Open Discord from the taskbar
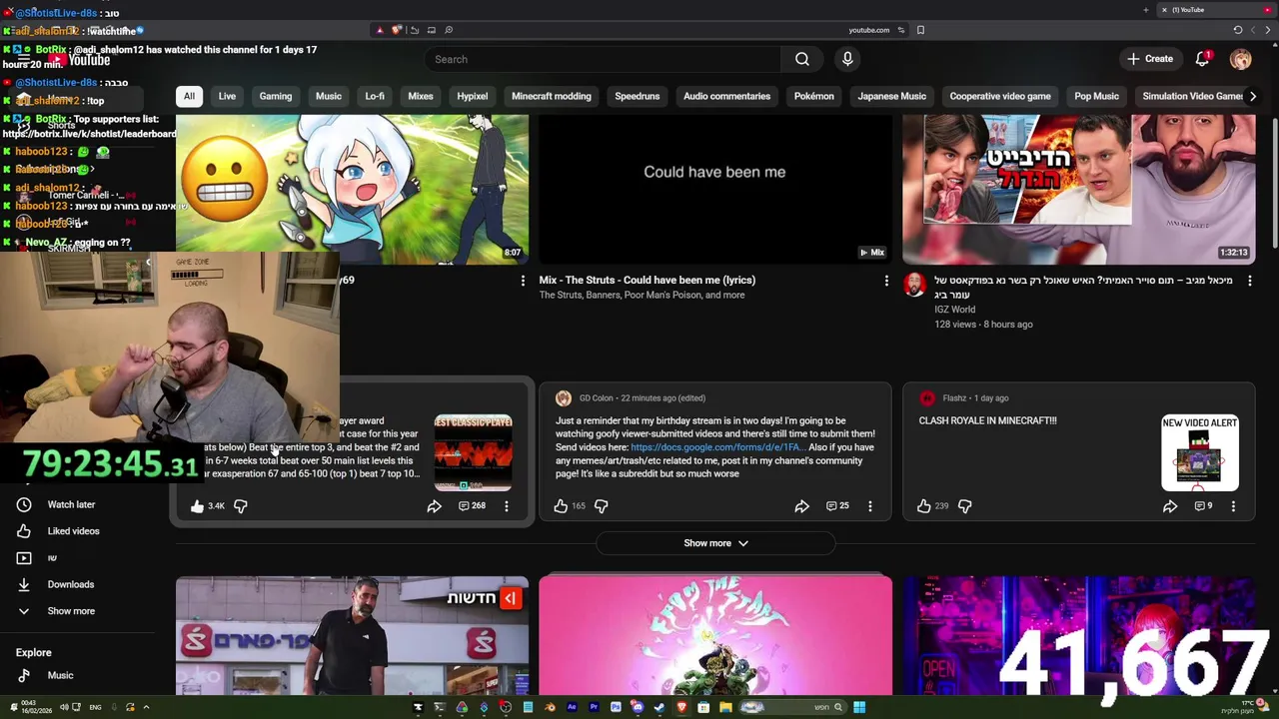Screen dimensions: 1279x719 pyautogui.click(x=637, y=707)
